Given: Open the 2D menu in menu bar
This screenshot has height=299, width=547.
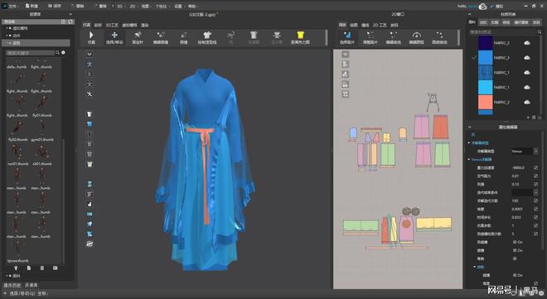Looking at the screenshot, I should [133, 7].
